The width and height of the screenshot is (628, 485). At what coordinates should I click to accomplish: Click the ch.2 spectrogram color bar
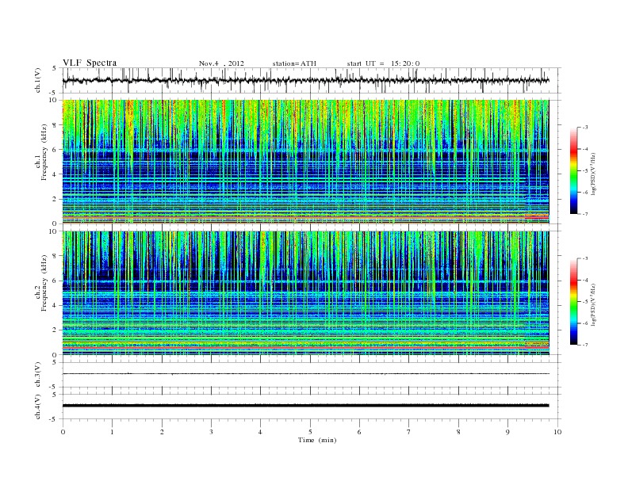(573, 301)
